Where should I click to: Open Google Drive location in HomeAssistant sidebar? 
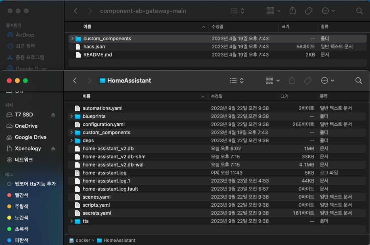pos(30,137)
